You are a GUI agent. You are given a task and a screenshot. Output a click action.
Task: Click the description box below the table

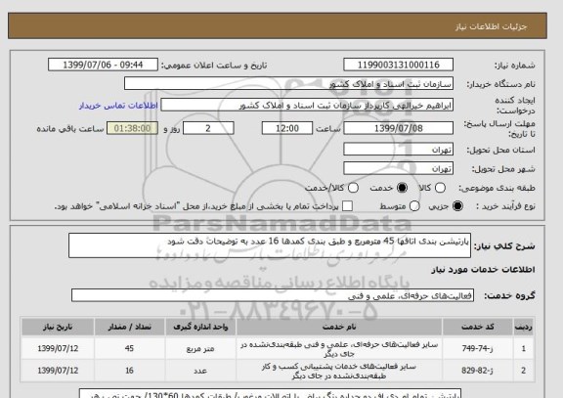tap(270, 393)
